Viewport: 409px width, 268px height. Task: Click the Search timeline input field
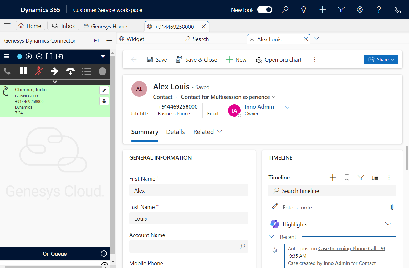tap(332, 191)
